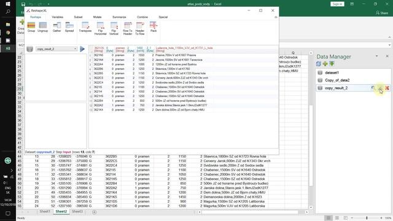Viewport: 393px width, 221px height.
Task: Click the Header To Row tool
Action: [x=140, y=28]
